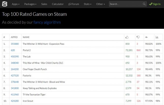The image size is (164, 105).
Task: Open app ID 378648 link
Action: 15,82
